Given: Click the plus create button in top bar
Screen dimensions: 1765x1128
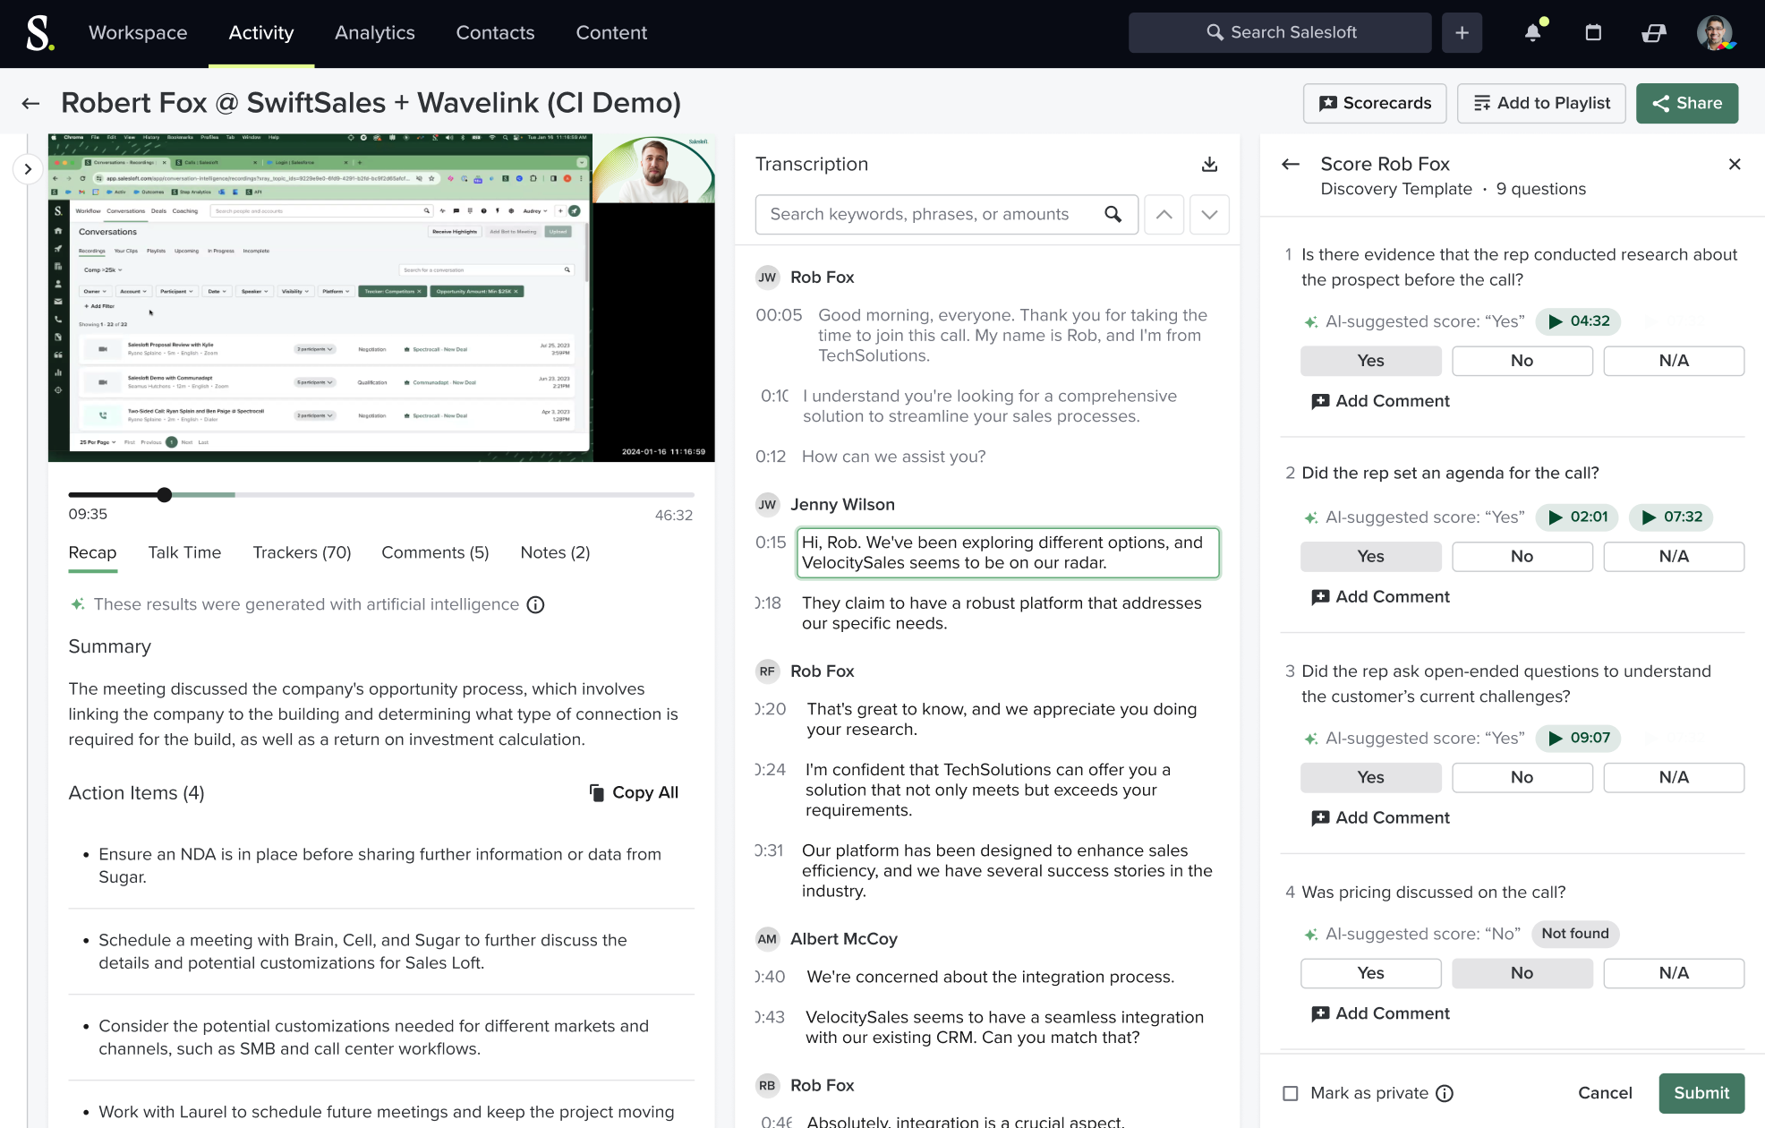Looking at the screenshot, I should point(1462,32).
